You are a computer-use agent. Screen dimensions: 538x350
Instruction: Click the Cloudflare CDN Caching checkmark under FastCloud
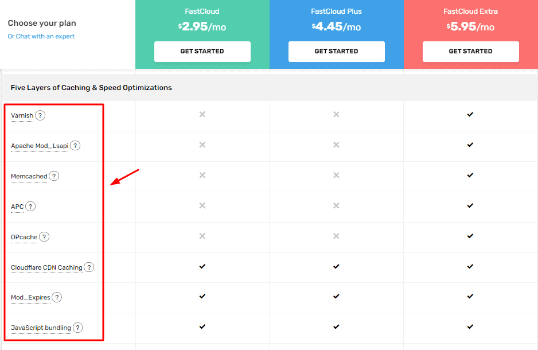(x=202, y=266)
